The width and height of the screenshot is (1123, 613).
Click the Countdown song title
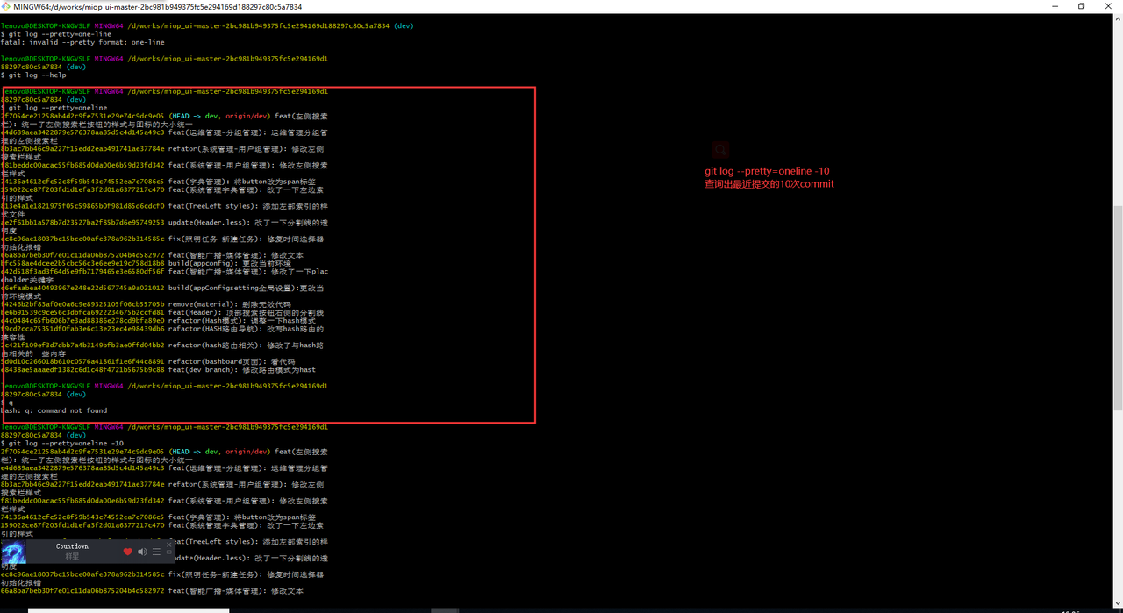72,546
